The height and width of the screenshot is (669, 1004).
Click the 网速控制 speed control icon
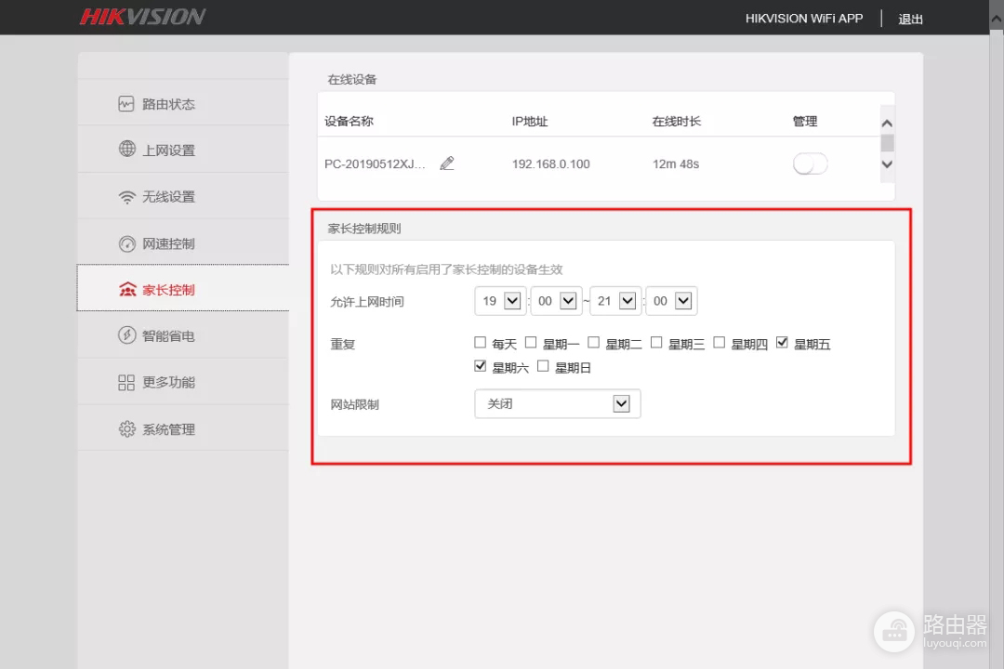[x=127, y=243]
